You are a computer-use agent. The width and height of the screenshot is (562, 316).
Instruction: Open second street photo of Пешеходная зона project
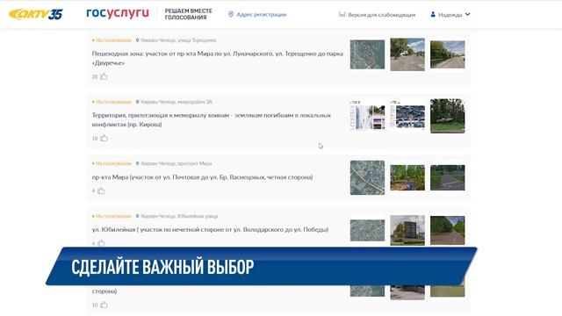pyautogui.click(x=407, y=54)
